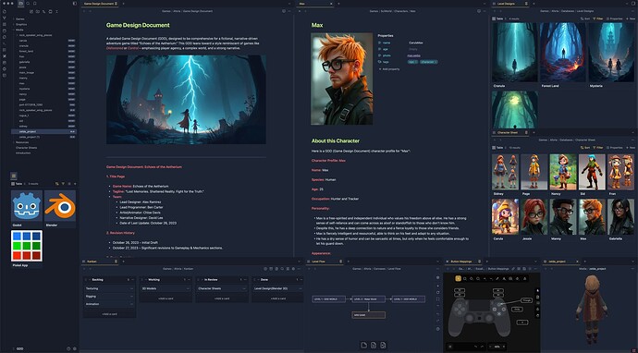
Task: Click Sort in Character Sheet database
Action: pos(585,148)
